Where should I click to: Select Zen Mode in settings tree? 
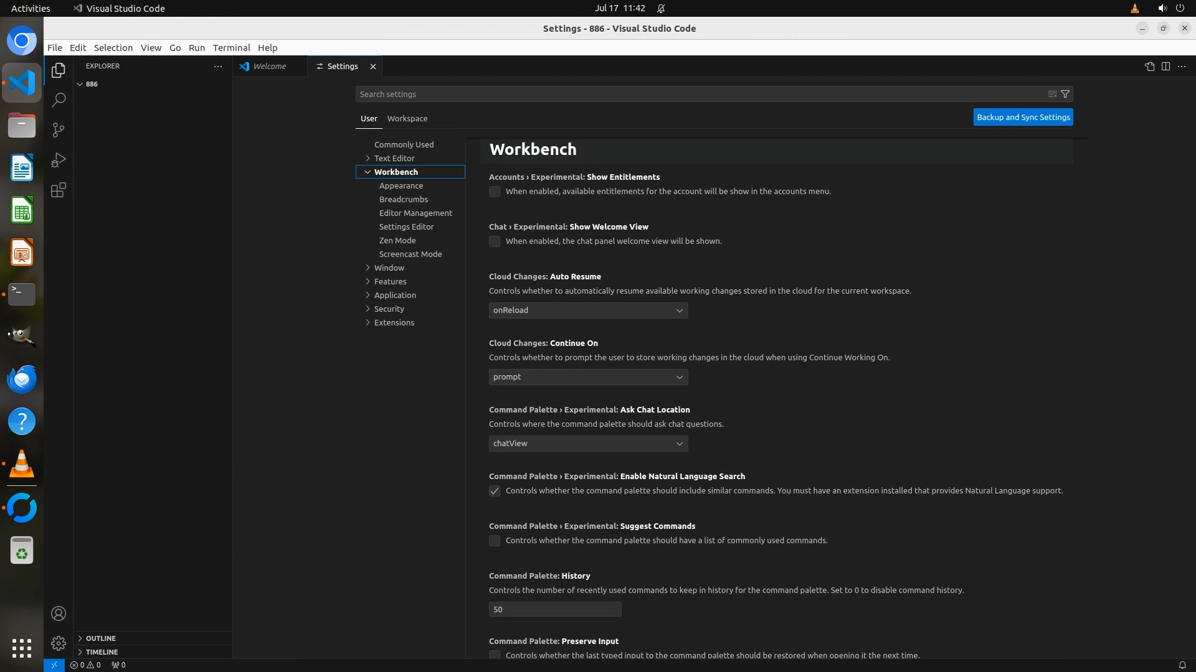[x=397, y=240]
